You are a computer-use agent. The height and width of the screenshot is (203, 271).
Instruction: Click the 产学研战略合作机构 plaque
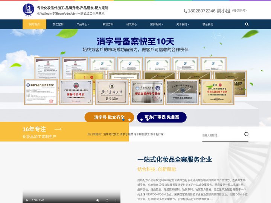click(x=182, y=92)
